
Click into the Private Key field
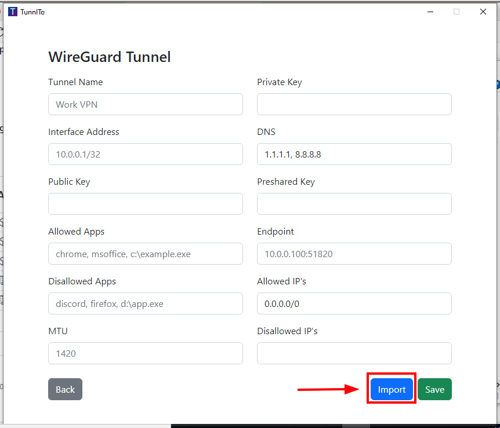click(354, 104)
